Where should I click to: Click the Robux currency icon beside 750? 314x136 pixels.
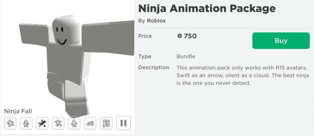point(180,36)
